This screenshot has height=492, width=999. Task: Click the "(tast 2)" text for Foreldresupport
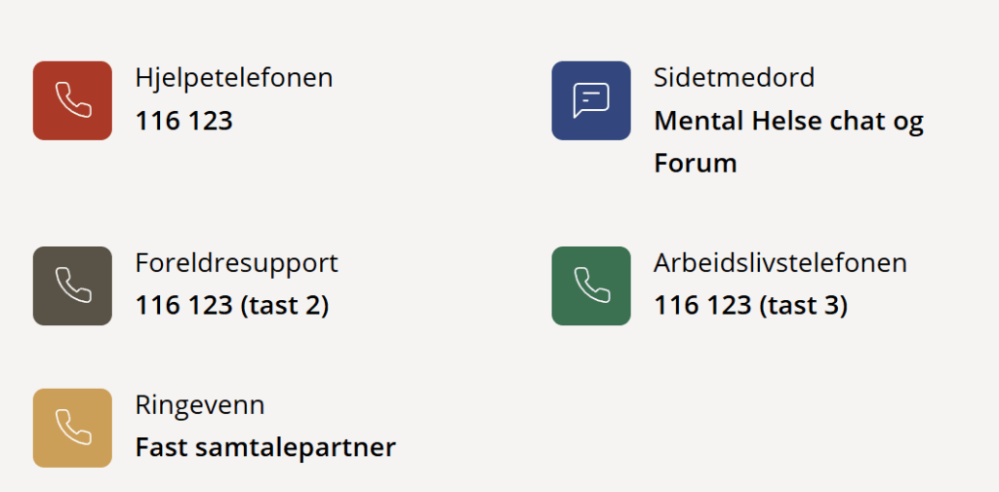(284, 305)
